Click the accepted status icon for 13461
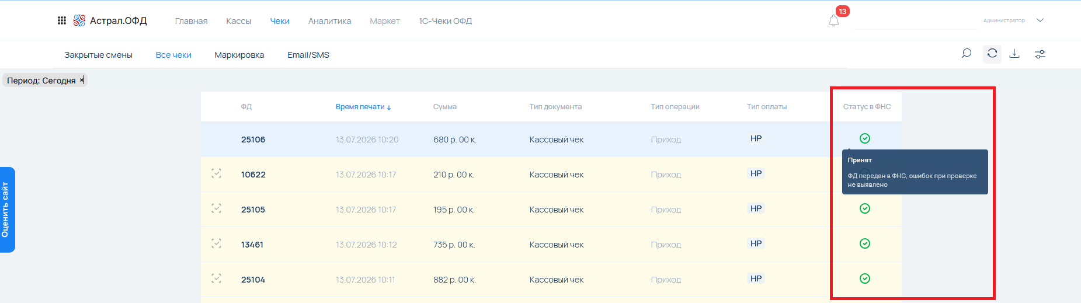 click(865, 243)
